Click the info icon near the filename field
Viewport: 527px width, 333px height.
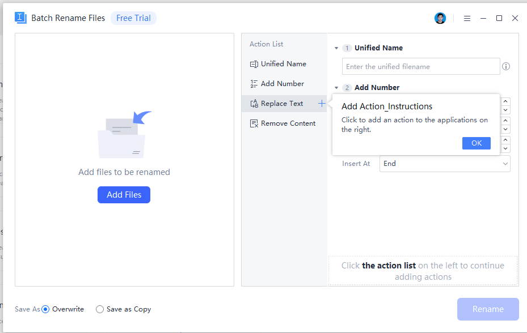[x=505, y=66]
